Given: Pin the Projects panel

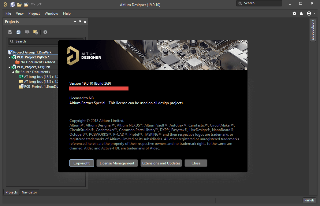Looking at the screenshot, I should pyautogui.click(x=80, y=22).
